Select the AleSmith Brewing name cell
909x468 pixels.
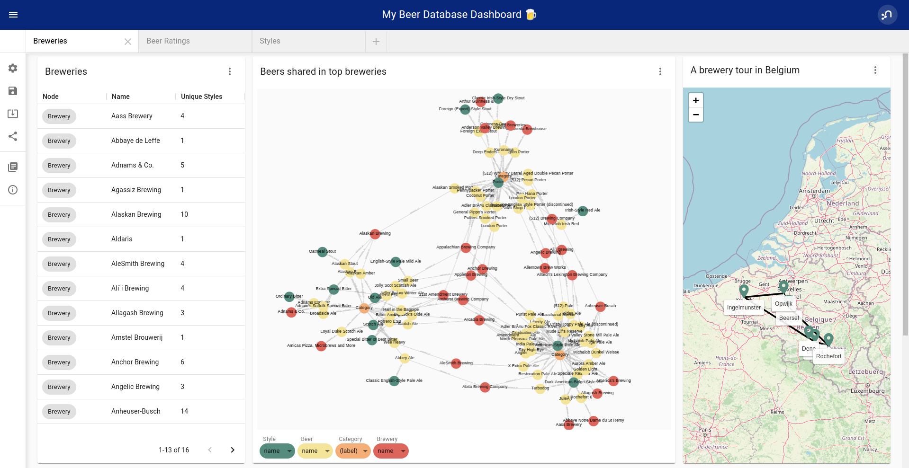point(138,264)
